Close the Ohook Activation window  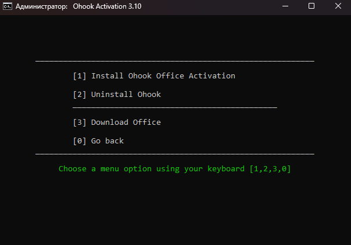[338, 6]
